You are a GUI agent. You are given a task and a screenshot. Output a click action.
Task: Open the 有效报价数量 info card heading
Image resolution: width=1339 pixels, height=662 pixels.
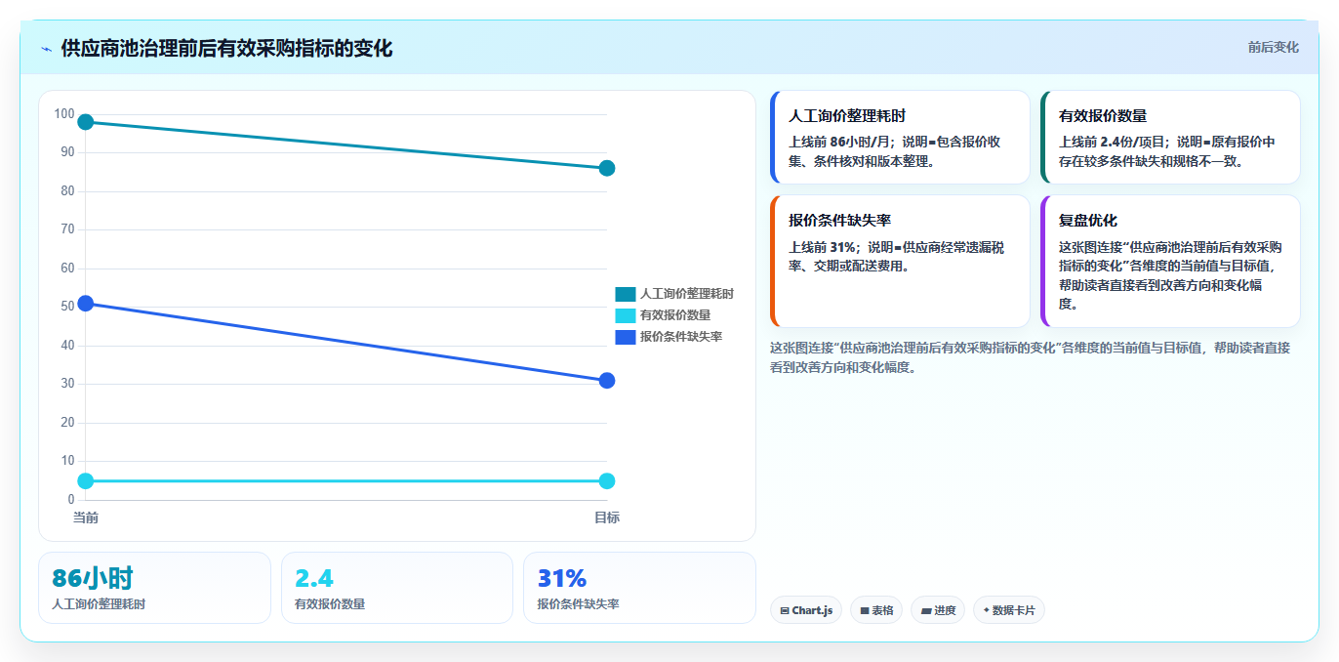1103,115
